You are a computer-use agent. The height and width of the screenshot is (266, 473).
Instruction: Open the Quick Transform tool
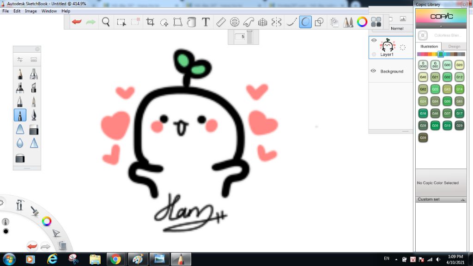click(x=164, y=22)
